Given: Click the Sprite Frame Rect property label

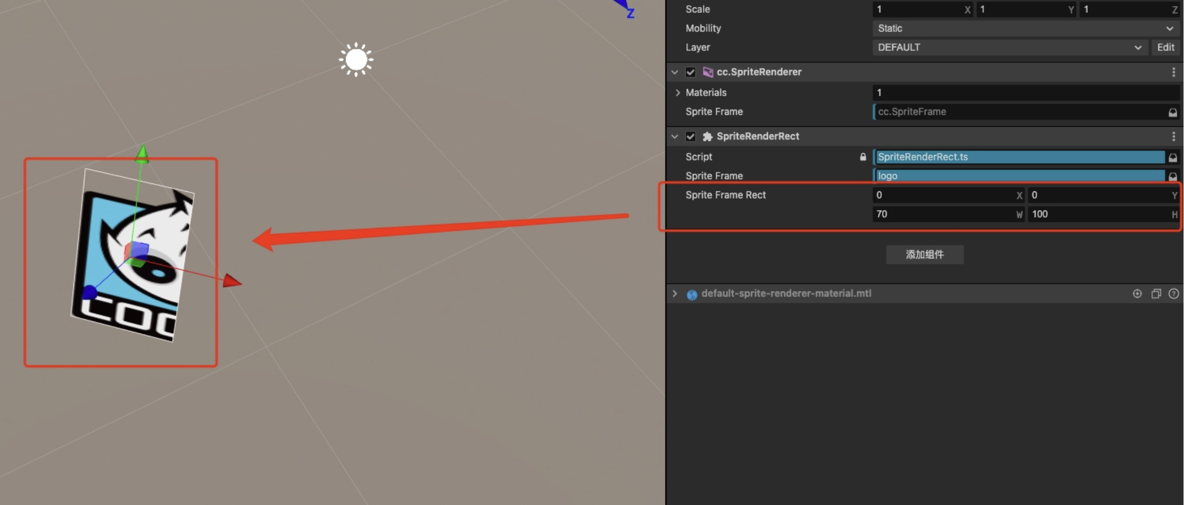Looking at the screenshot, I should pos(726,195).
